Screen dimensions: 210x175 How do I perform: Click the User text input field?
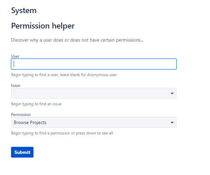[x=94, y=64]
